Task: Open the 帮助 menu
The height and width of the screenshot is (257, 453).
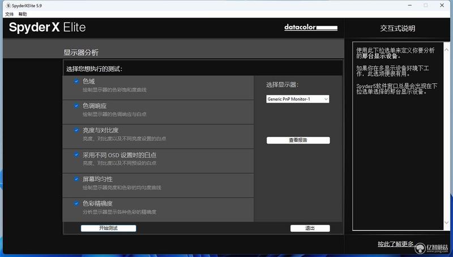Action: tap(23, 14)
